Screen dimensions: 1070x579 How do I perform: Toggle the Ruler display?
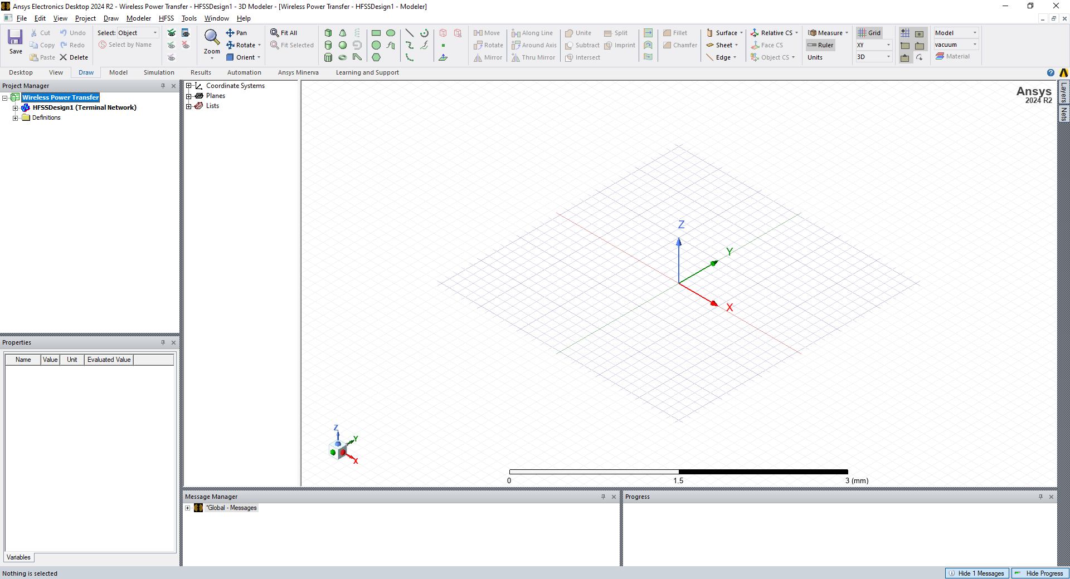pyautogui.click(x=820, y=45)
